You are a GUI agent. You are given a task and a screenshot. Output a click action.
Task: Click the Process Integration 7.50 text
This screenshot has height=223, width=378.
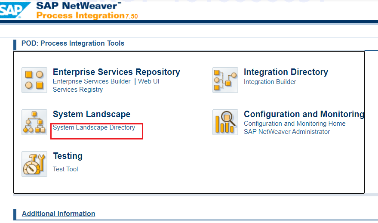tap(87, 15)
